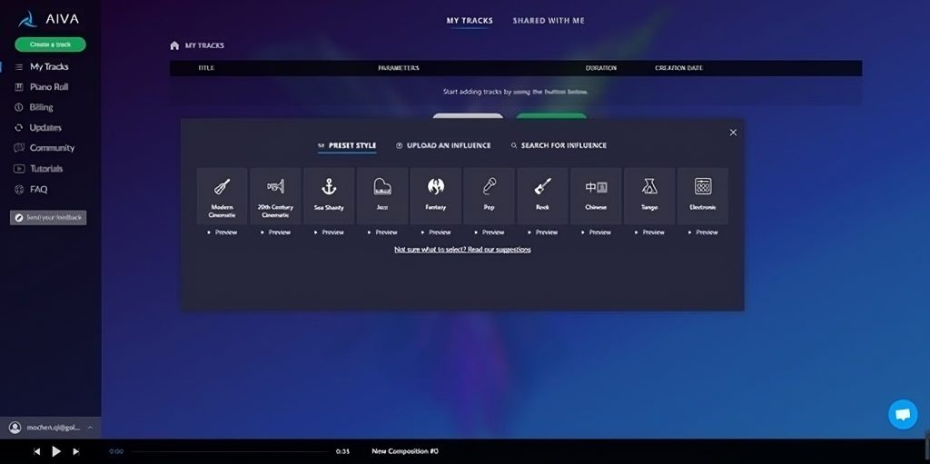
Task: Preview the Tango style
Action: pos(649,232)
